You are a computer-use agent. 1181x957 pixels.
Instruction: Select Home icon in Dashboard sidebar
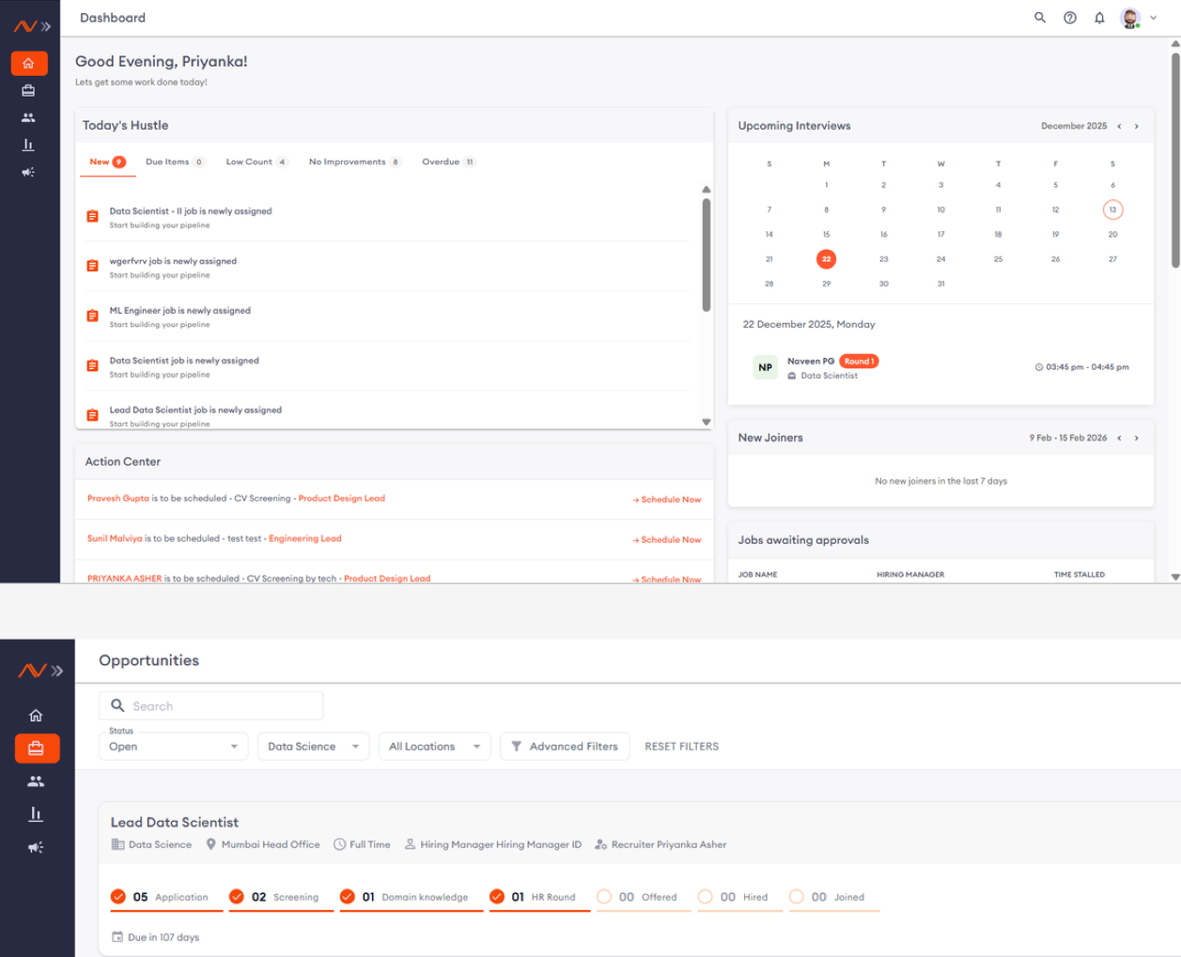tap(29, 64)
